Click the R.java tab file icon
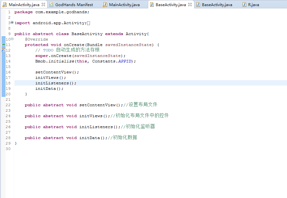This screenshot has width=287, height=198. coord(244,5)
